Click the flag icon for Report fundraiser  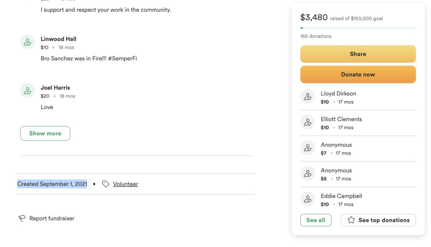tap(22, 218)
